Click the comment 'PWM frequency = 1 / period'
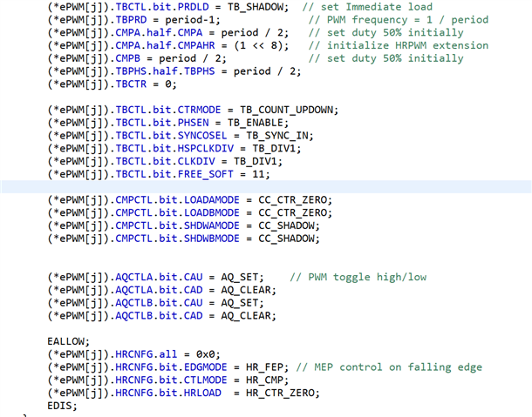Image resolution: width=532 pixels, height=417 pixels. tap(399, 20)
